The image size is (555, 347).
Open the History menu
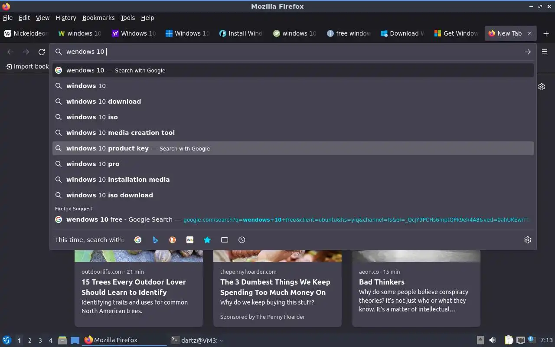pos(66,18)
